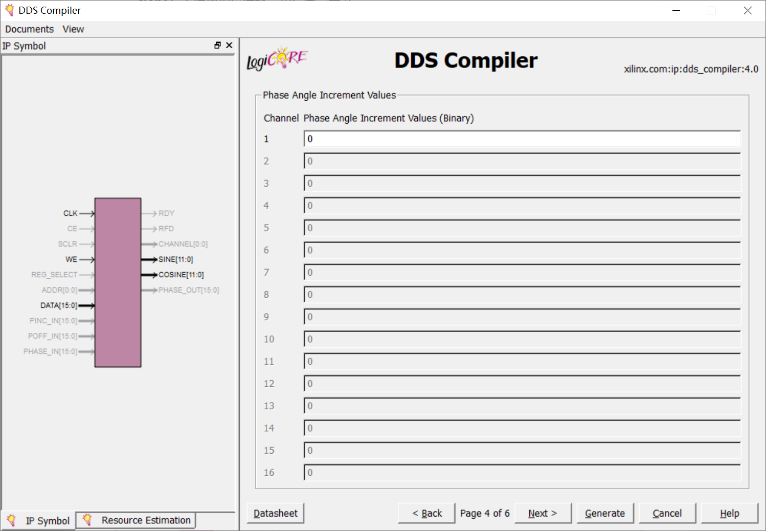This screenshot has height=531, width=766.
Task: Open the Datasheet
Action: tap(276, 513)
